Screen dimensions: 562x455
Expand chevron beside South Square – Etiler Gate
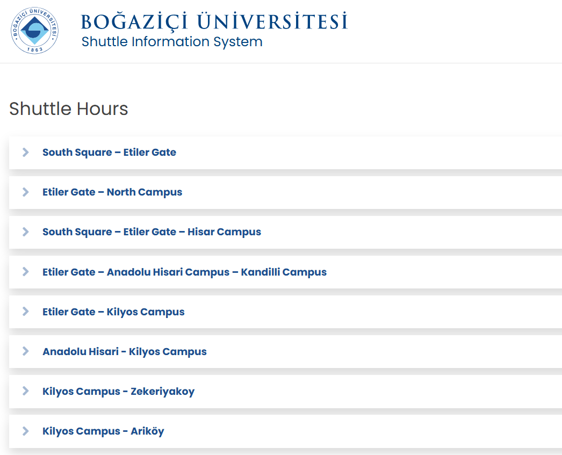25,153
